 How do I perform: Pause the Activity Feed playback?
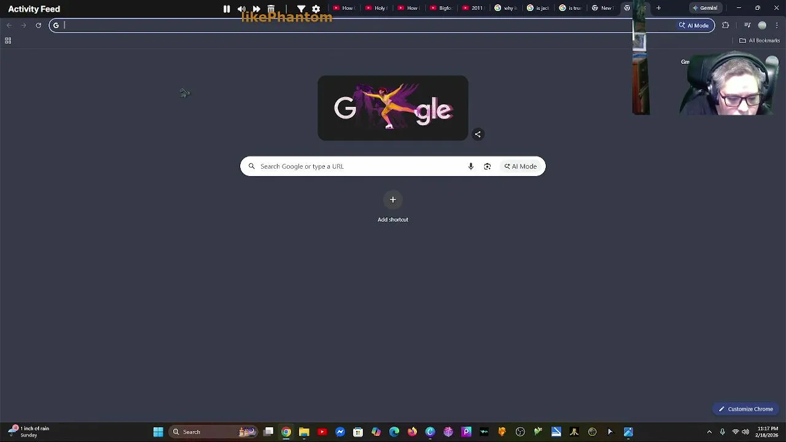227,9
